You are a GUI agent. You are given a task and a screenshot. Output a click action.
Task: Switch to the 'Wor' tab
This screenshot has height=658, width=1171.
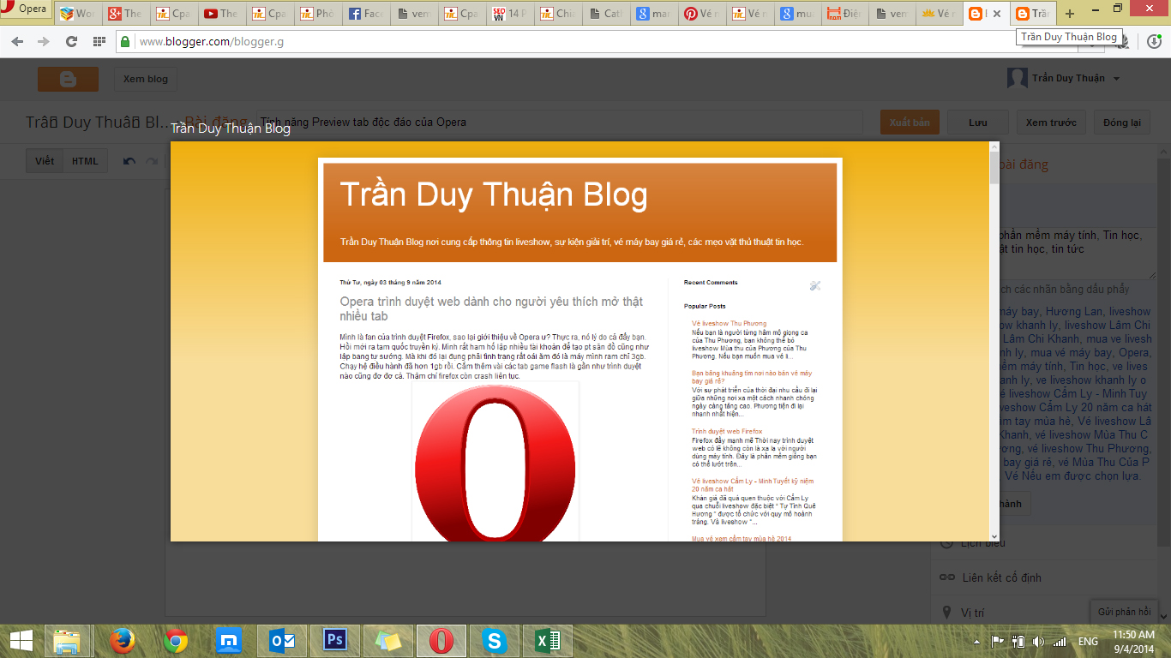pos(77,14)
